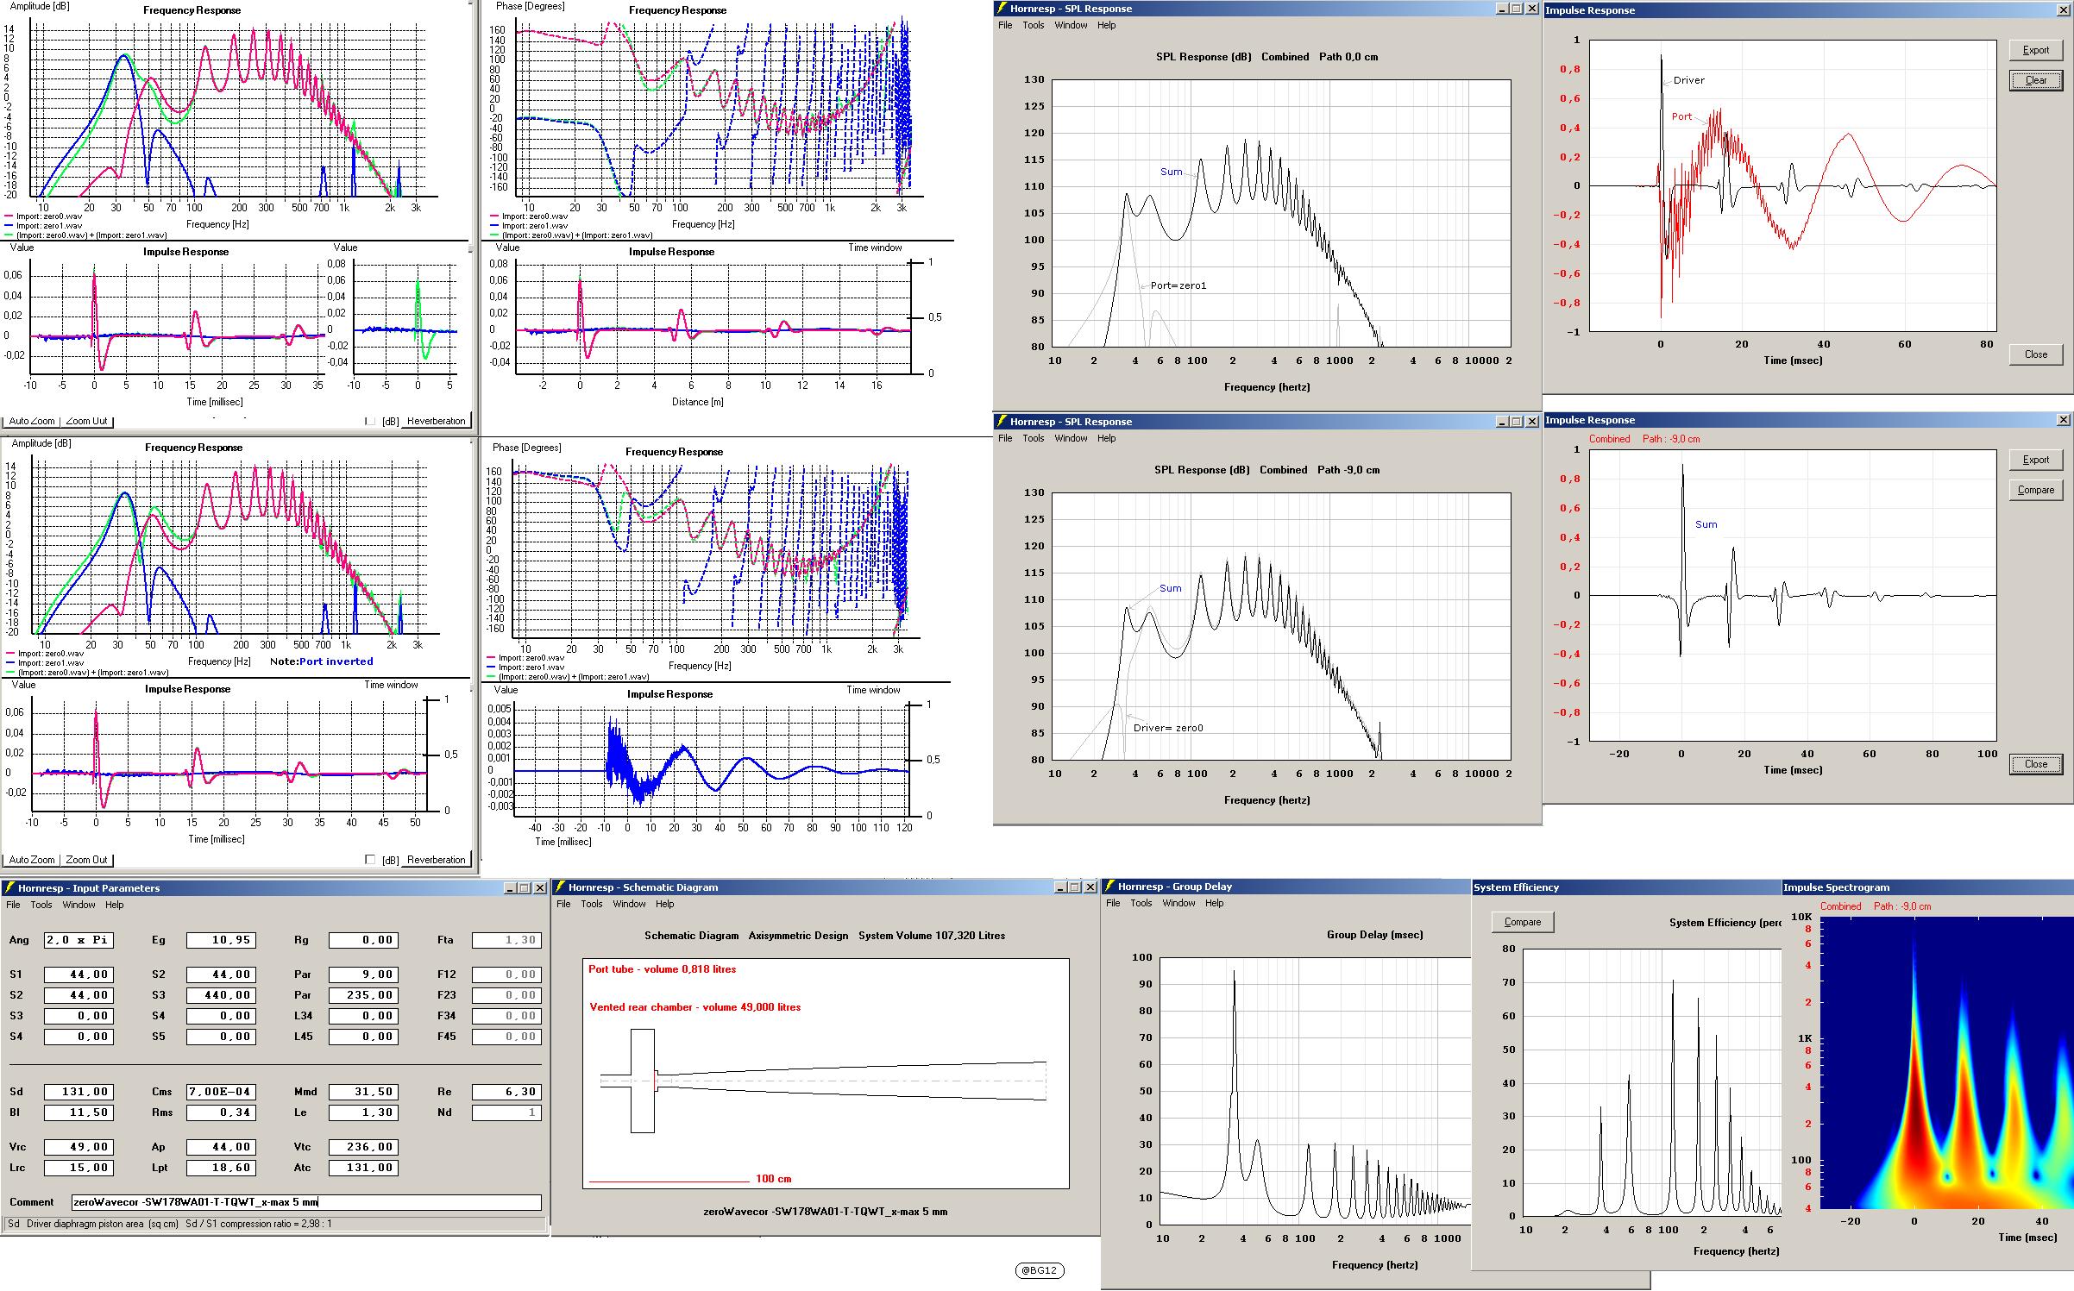
Task: Click the Sd field with value 131,00
Action: coord(79,1092)
